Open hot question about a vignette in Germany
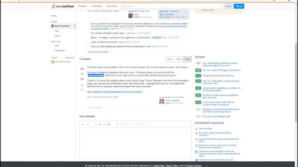This screenshot has width=298, height=167. [x=215, y=134]
